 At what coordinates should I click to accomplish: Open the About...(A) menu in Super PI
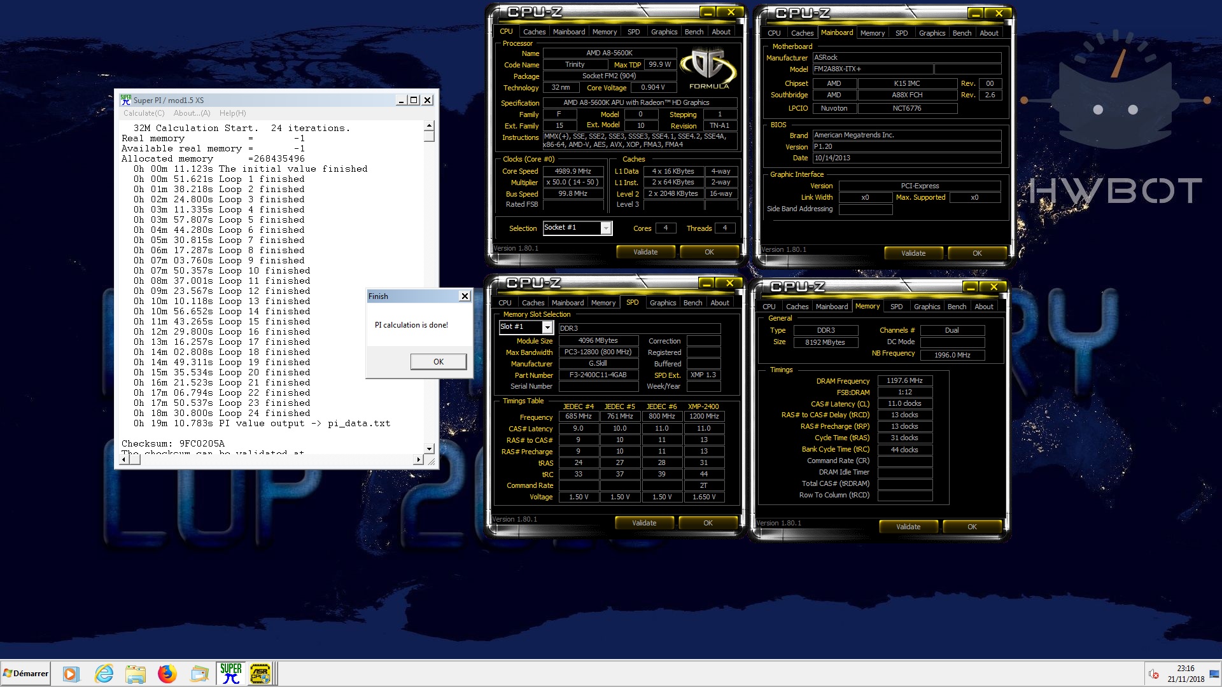point(192,113)
